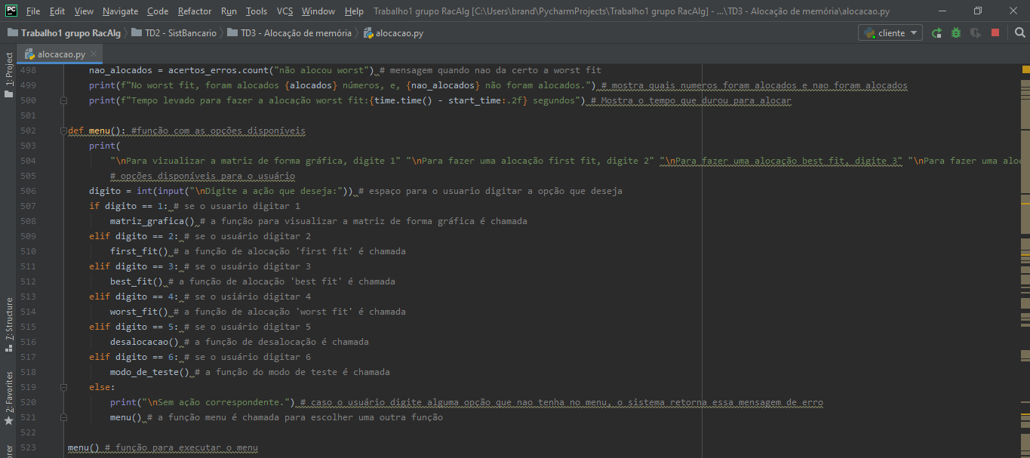Run the 'cliente' configuration with the green arrow
Image resolution: width=1030 pixels, height=458 pixels.
(x=936, y=33)
